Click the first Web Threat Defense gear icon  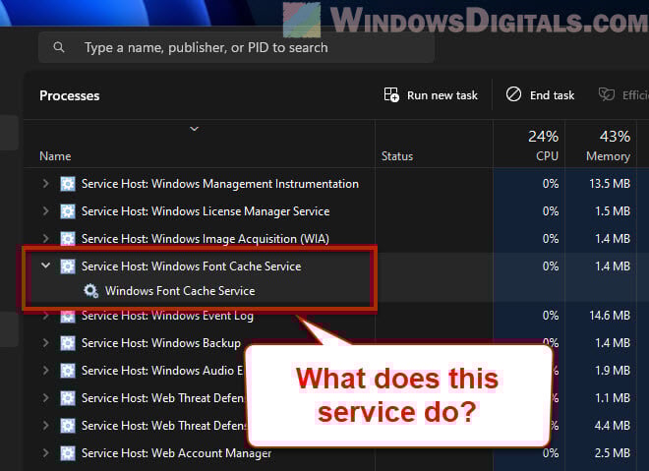[x=68, y=397]
